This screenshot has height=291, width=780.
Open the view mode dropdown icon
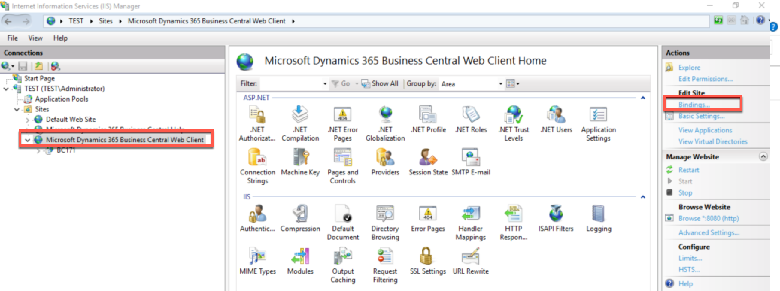[x=513, y=83]
